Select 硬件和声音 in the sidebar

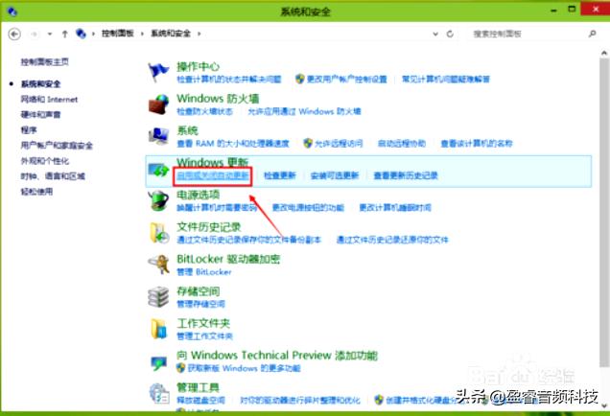point(40,114)
